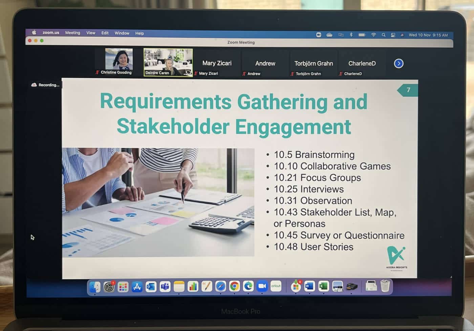Viewport: 474px width, 331px height.
Task: Click the date and time in the menu bar
Action: pos(428,35)
